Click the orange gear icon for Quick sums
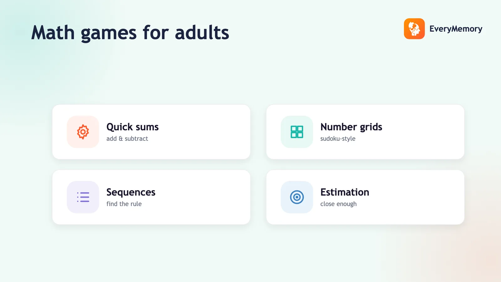This screenshot has width=501, height=282. tap(83, 132)
